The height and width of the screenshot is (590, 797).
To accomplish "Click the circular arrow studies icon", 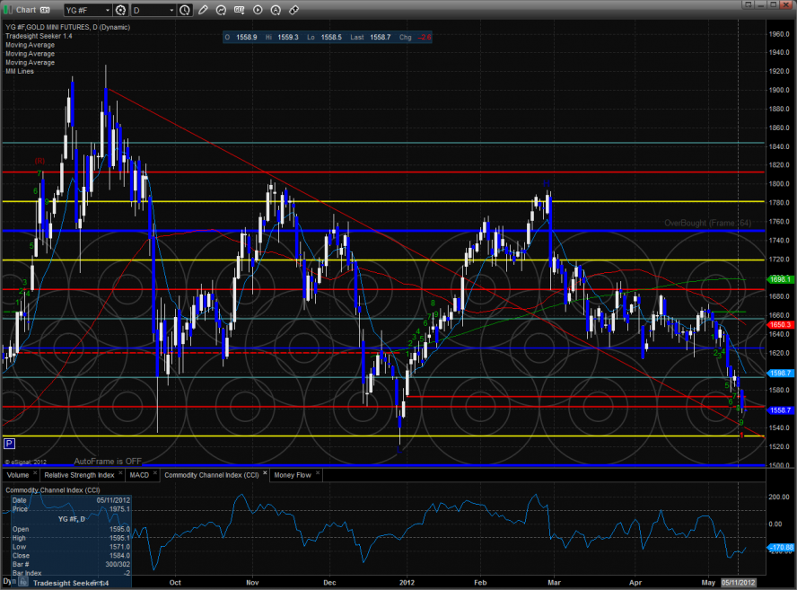I will 221,10.
